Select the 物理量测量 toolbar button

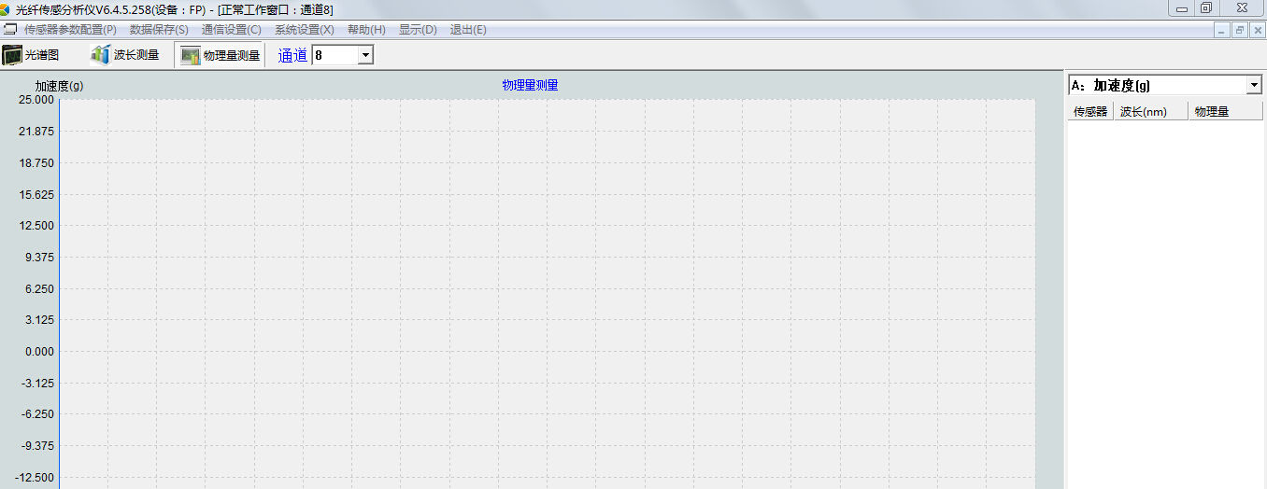[x=220, y=55]
